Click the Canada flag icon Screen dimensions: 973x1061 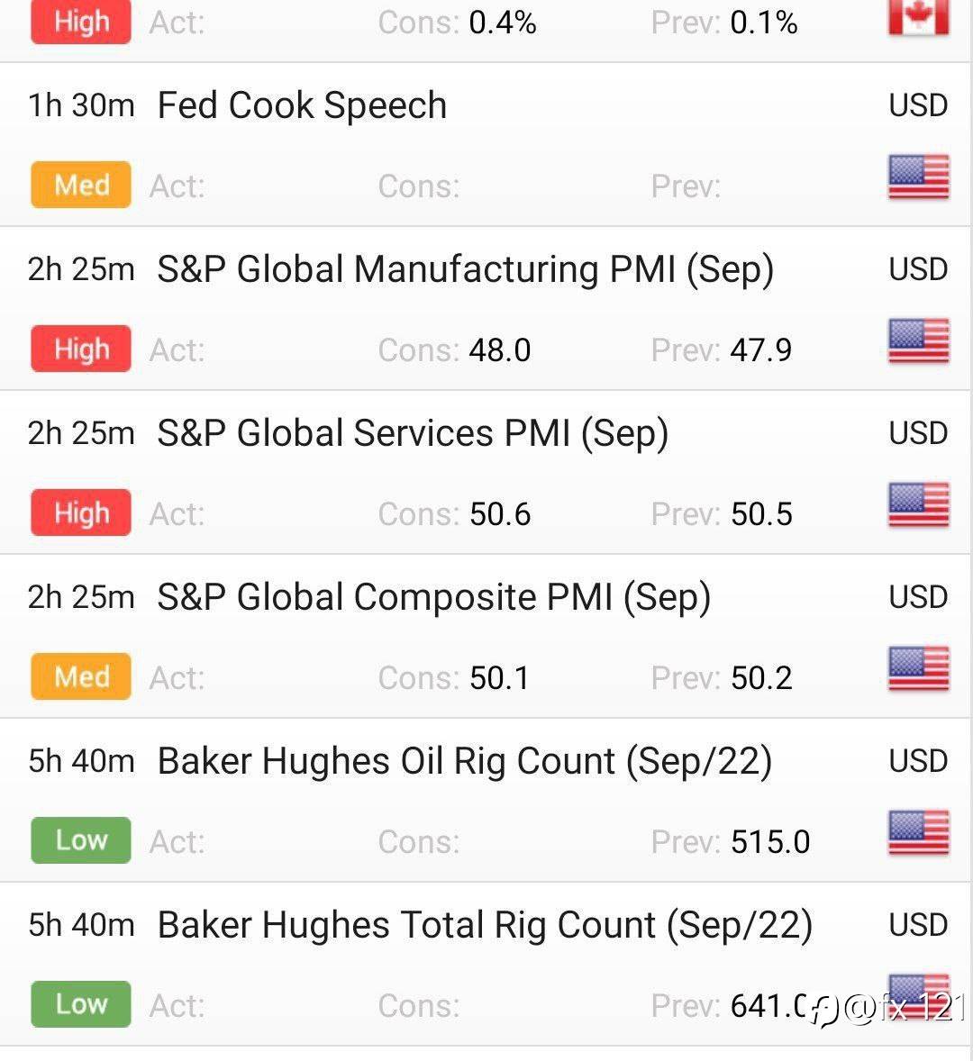[918, 18]
